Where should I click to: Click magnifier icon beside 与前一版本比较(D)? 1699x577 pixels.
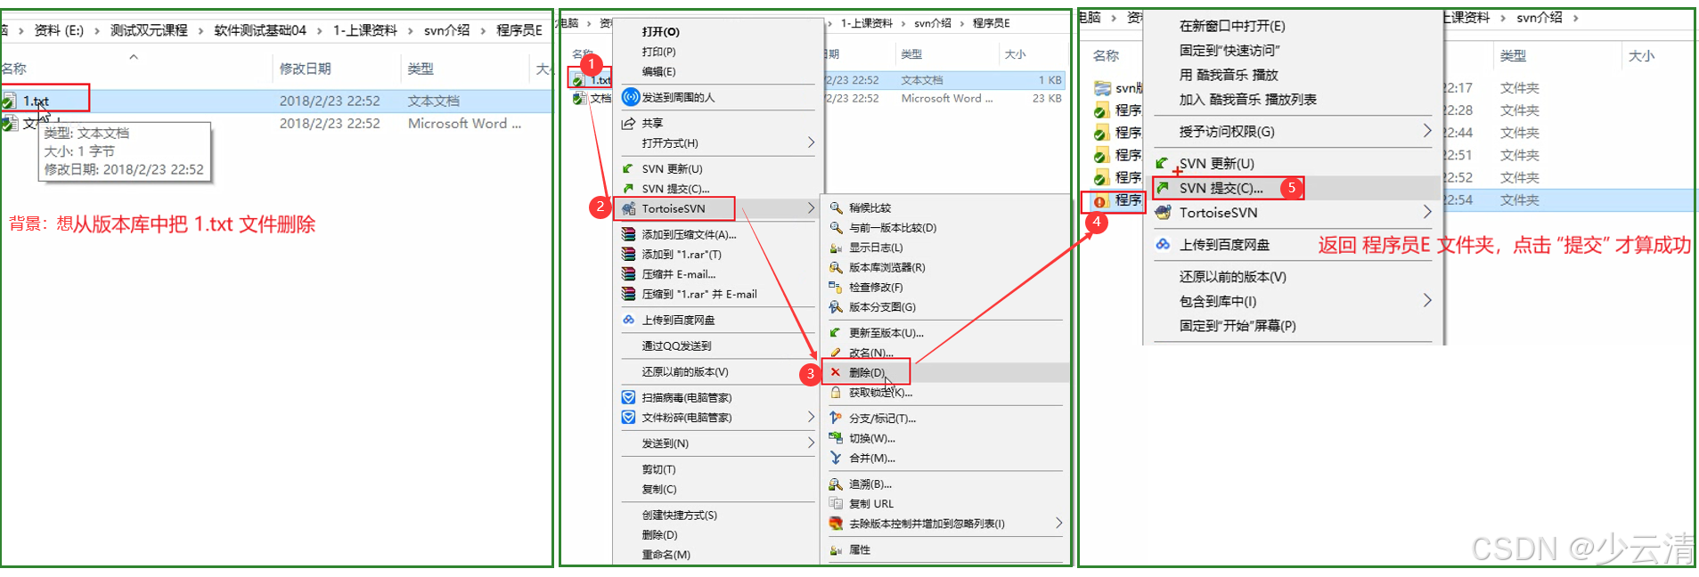(x=836, y=227)
